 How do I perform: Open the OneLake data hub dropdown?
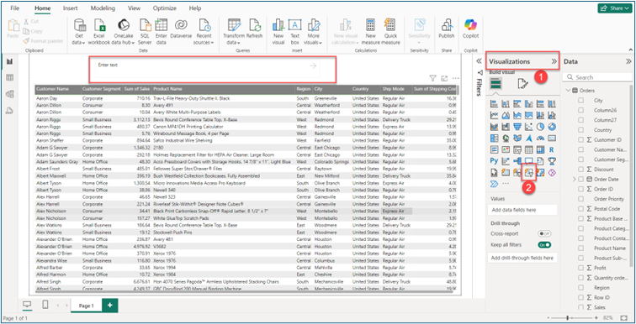[123, 32]
